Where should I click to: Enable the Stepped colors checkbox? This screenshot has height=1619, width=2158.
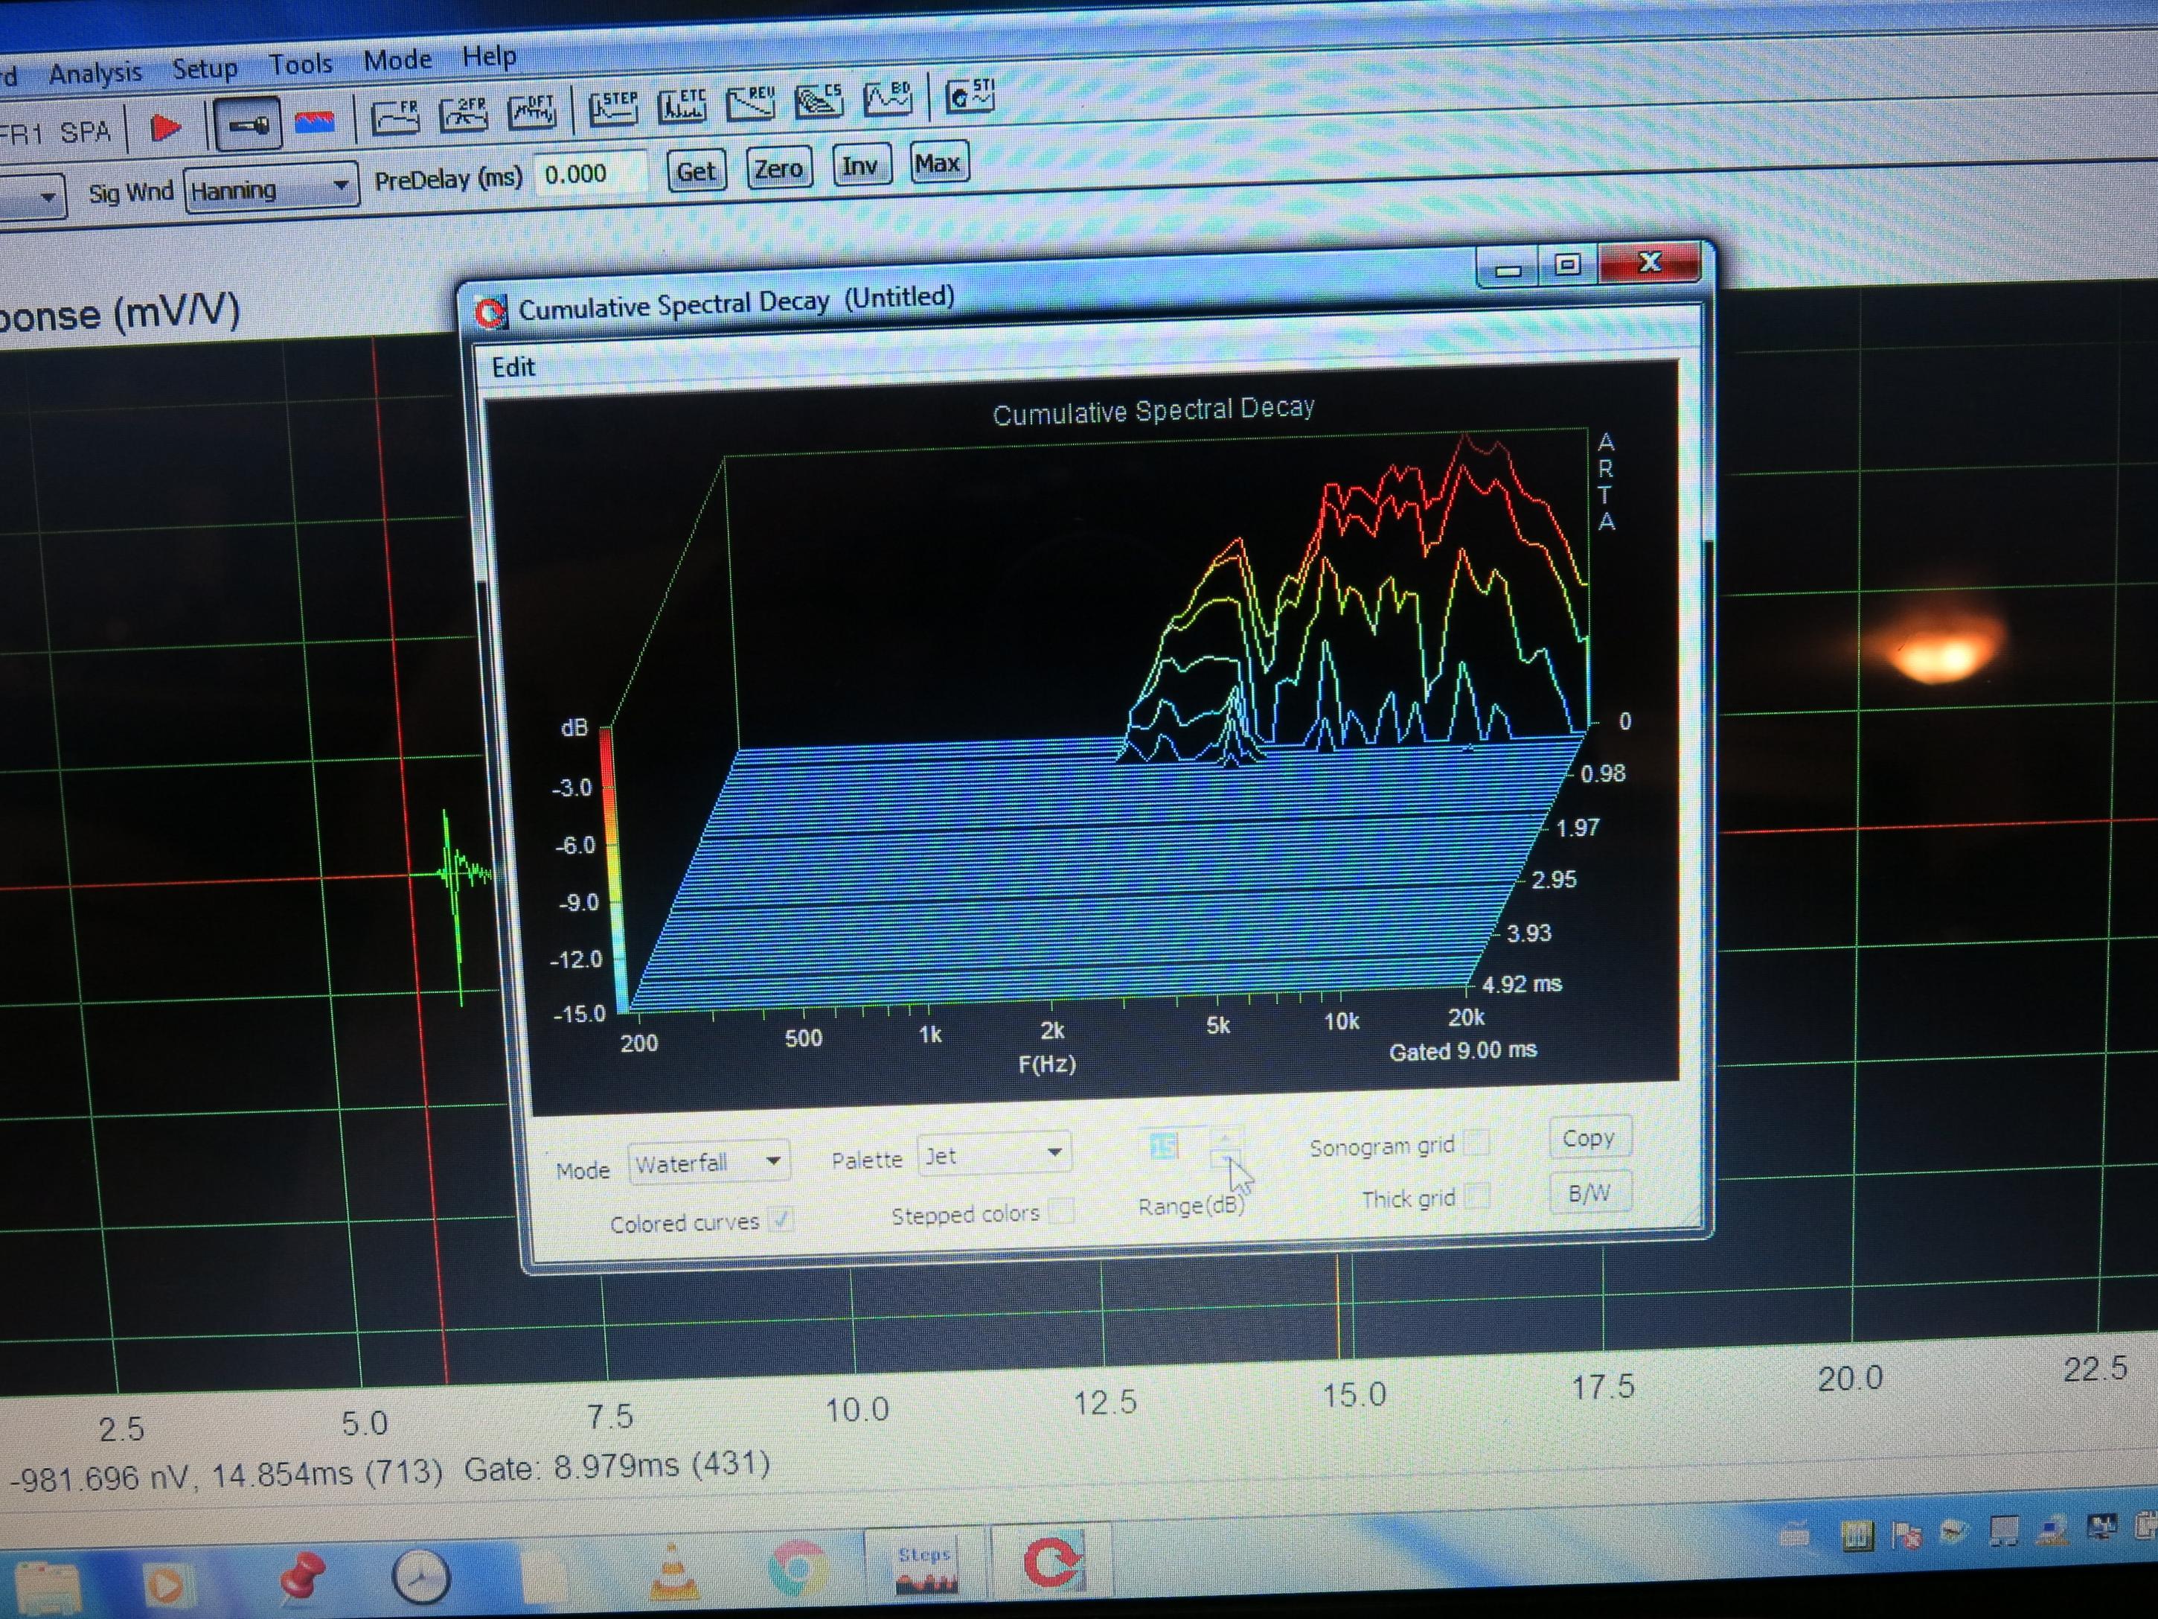1063,1211
